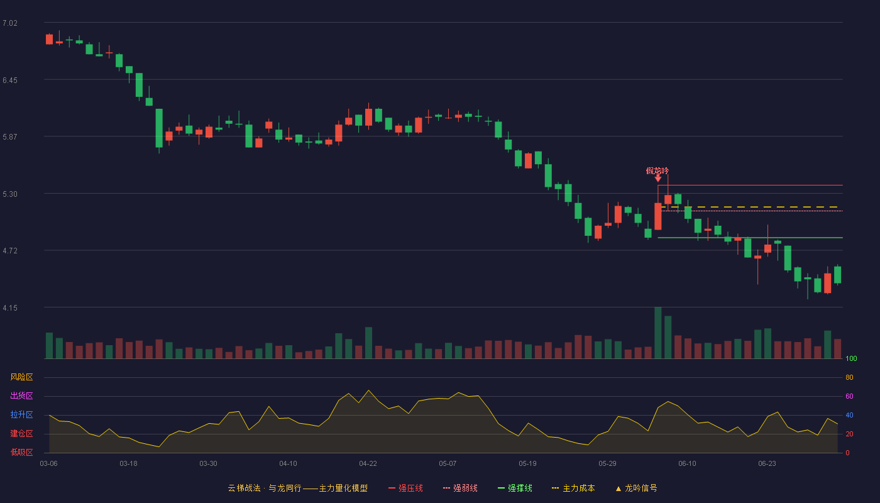
Task: Click the 05-07 date label
Action: tap(448, 463)
